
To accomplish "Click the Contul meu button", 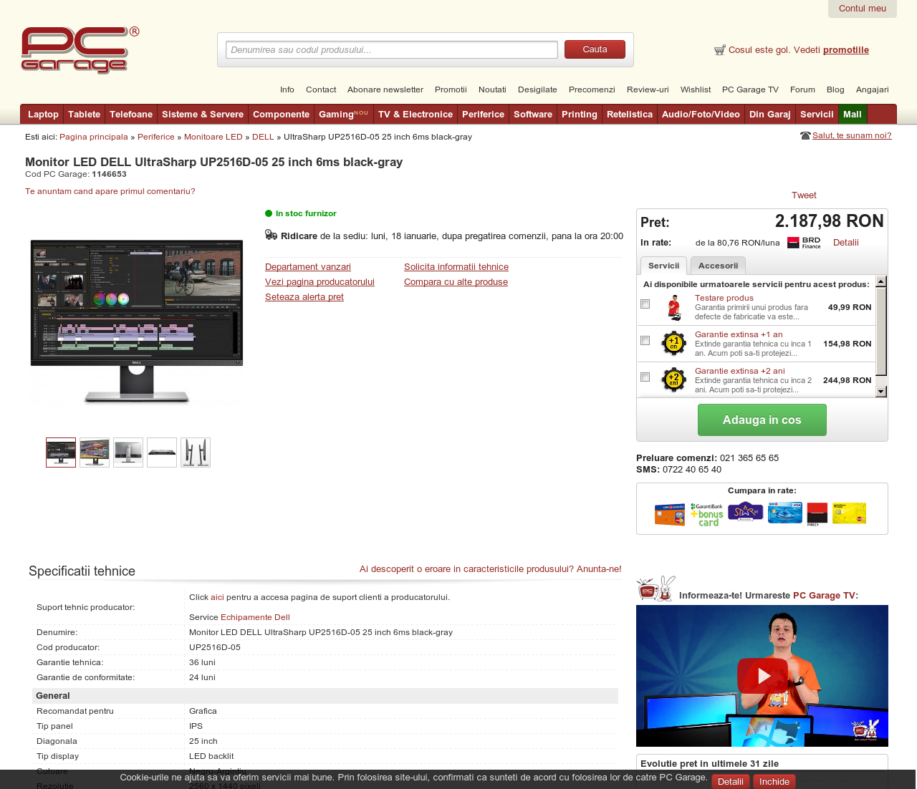I will click(x=863, y=9).
